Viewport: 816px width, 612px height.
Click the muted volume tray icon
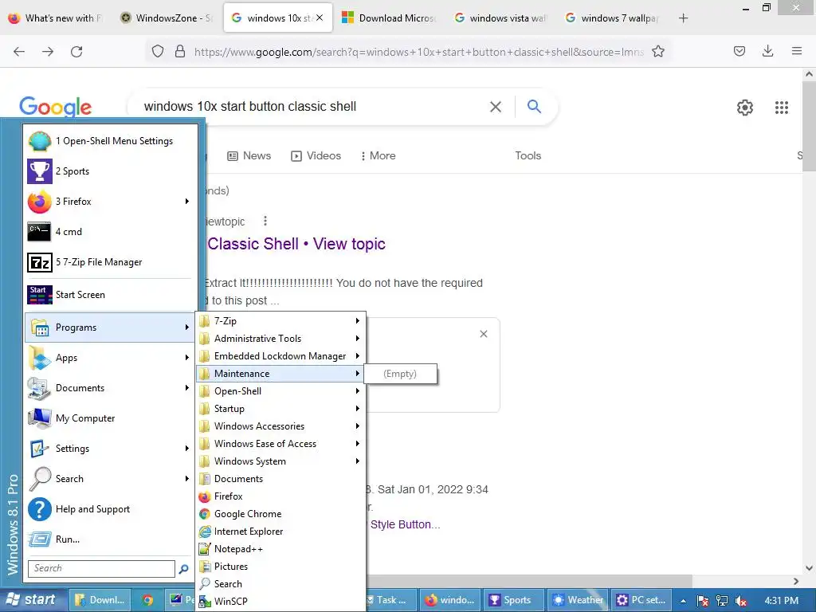coord(741,601)
